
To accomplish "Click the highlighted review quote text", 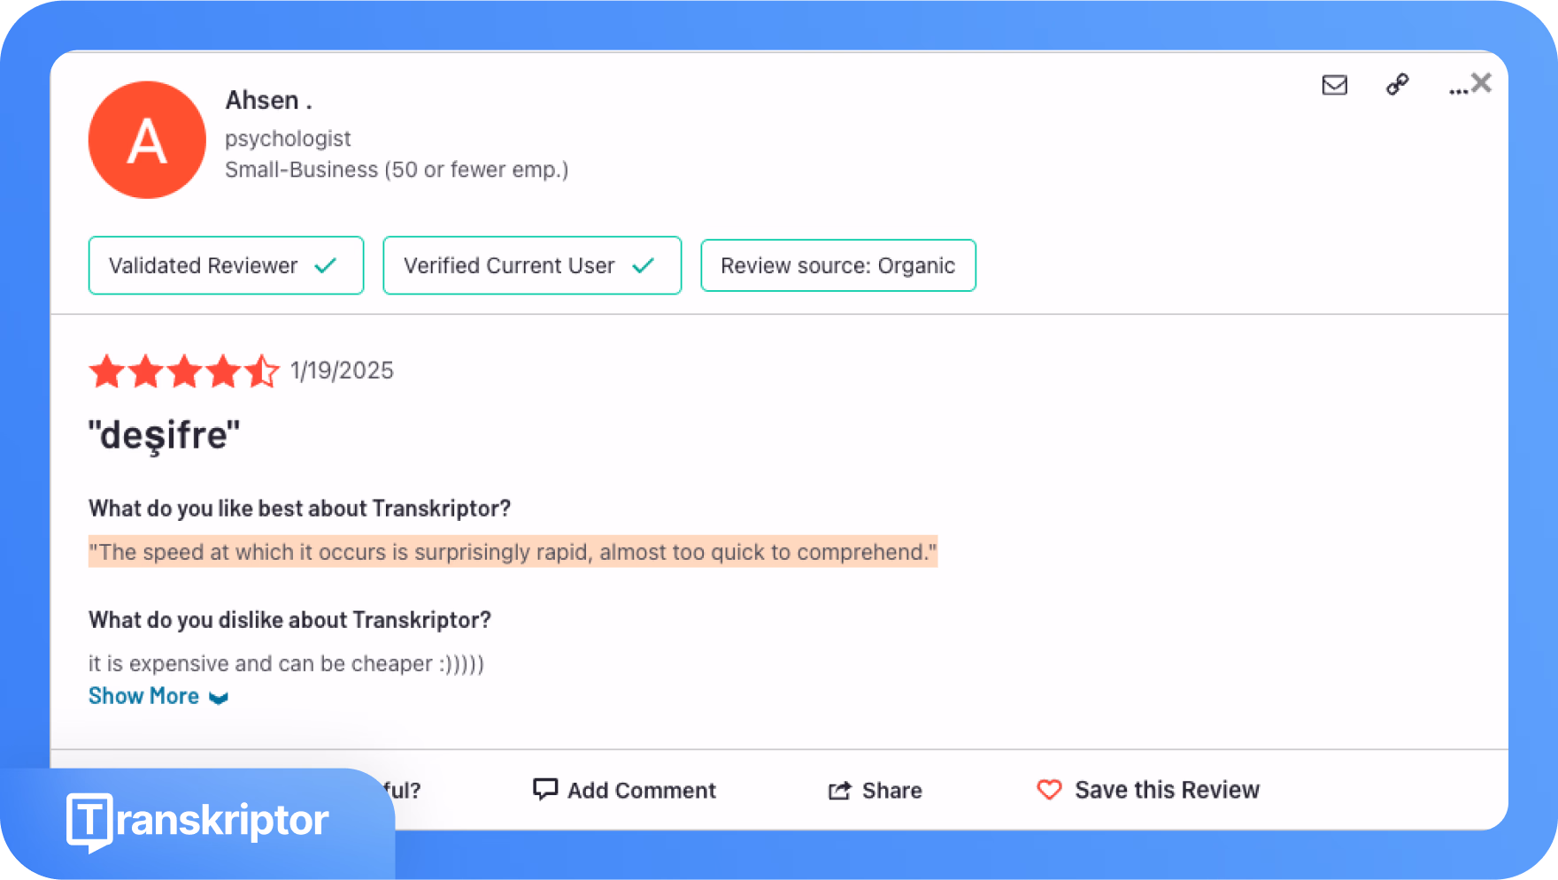I will point(513,552).
